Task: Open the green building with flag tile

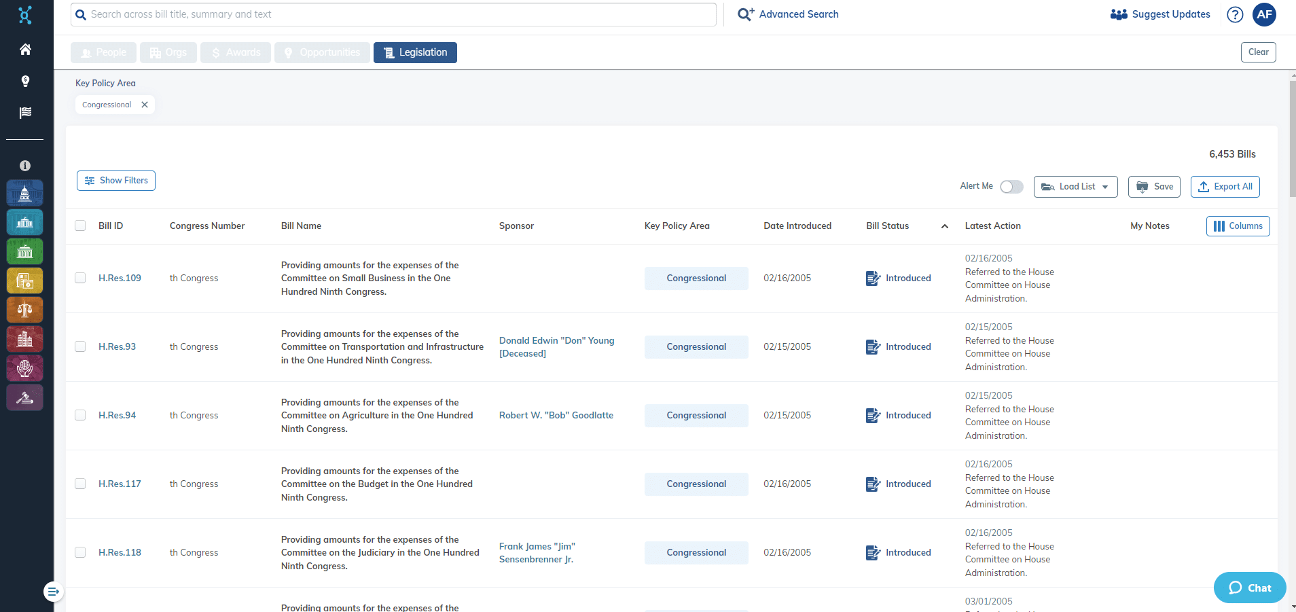Action: (x=25, y=252)
